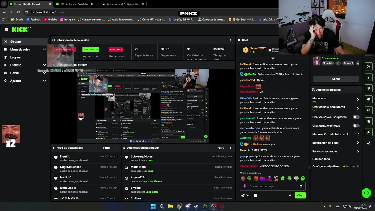Open Filtro in Feed de actividades
This screenshot has width=375, height=211.
[106, 148]
